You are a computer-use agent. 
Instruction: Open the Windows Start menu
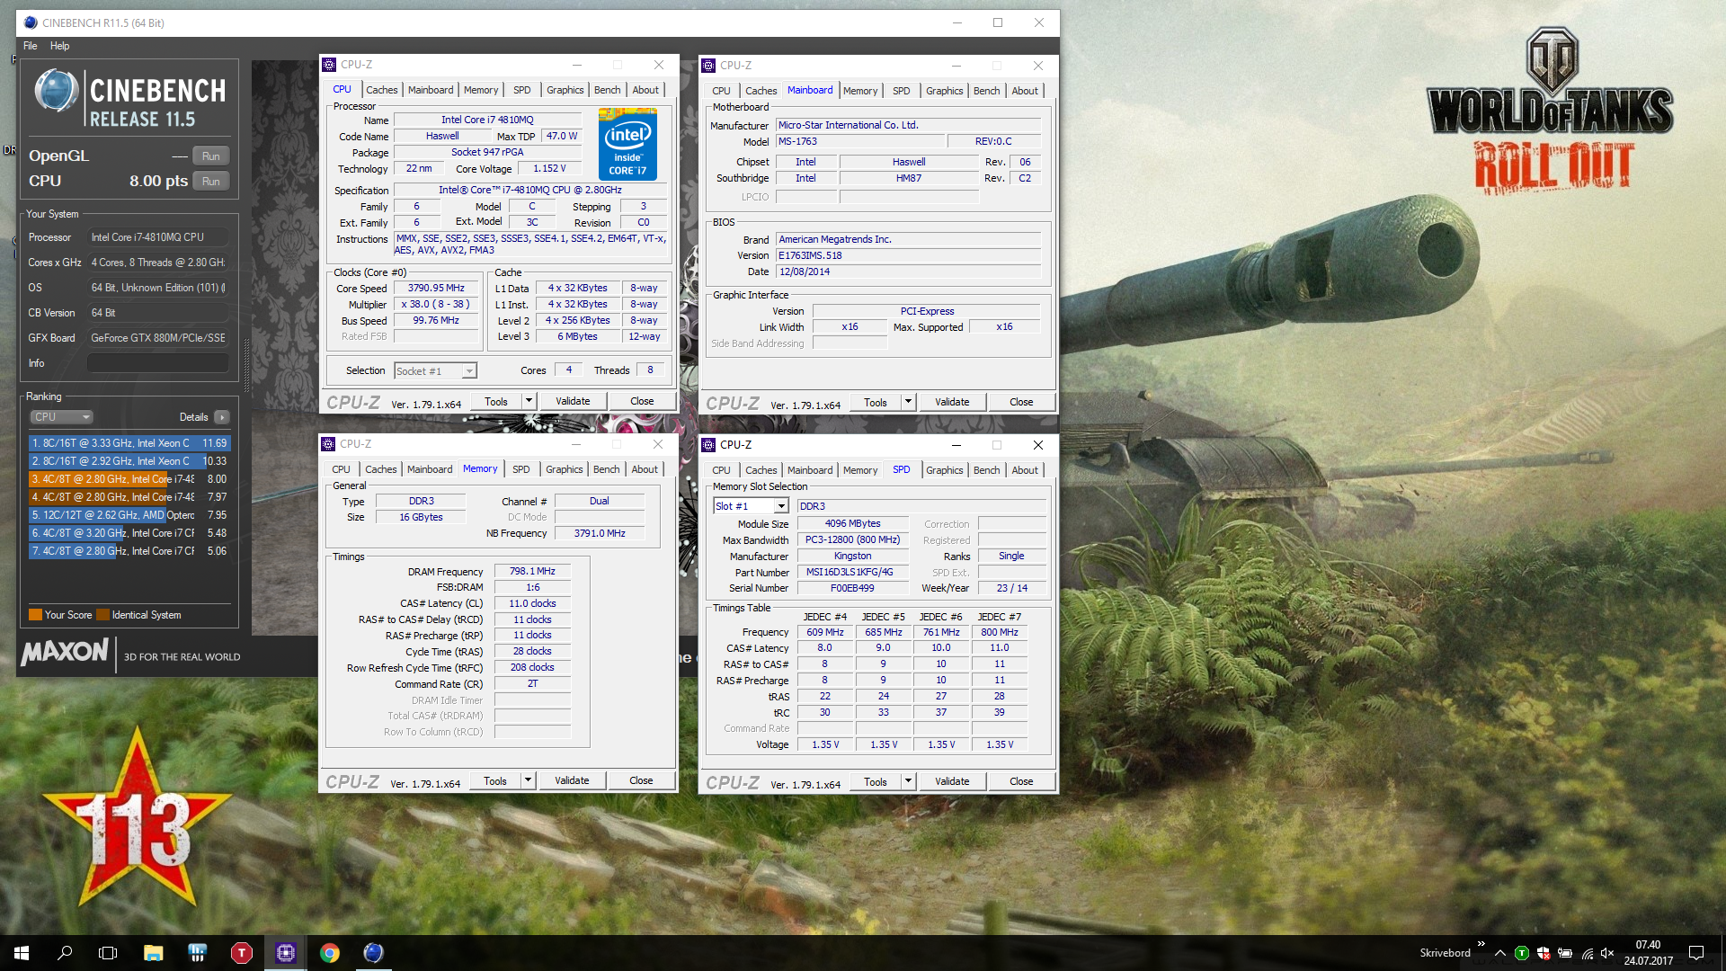pyautogui.click(x=22, y=953)
